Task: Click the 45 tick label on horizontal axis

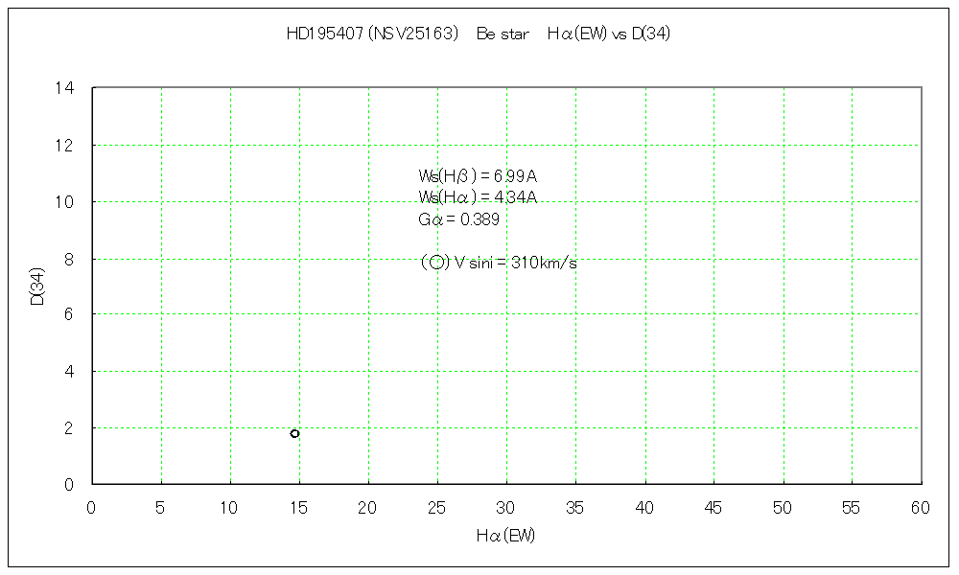Action: click(x=713, y=506)
